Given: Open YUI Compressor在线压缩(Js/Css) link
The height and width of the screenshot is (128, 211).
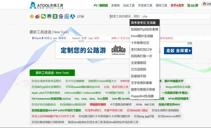Looking at the screenshot, I should (x=51, y=99).
